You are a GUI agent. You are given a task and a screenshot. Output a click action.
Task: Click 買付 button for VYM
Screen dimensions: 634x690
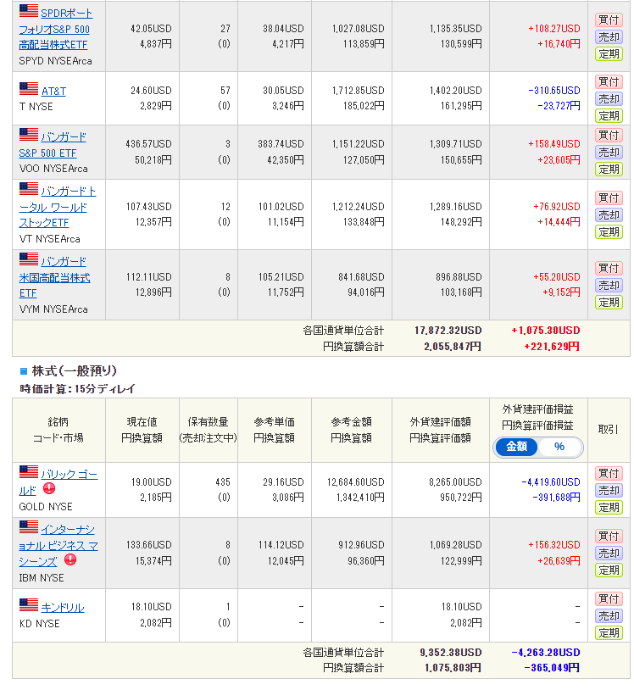coord(609,269)
